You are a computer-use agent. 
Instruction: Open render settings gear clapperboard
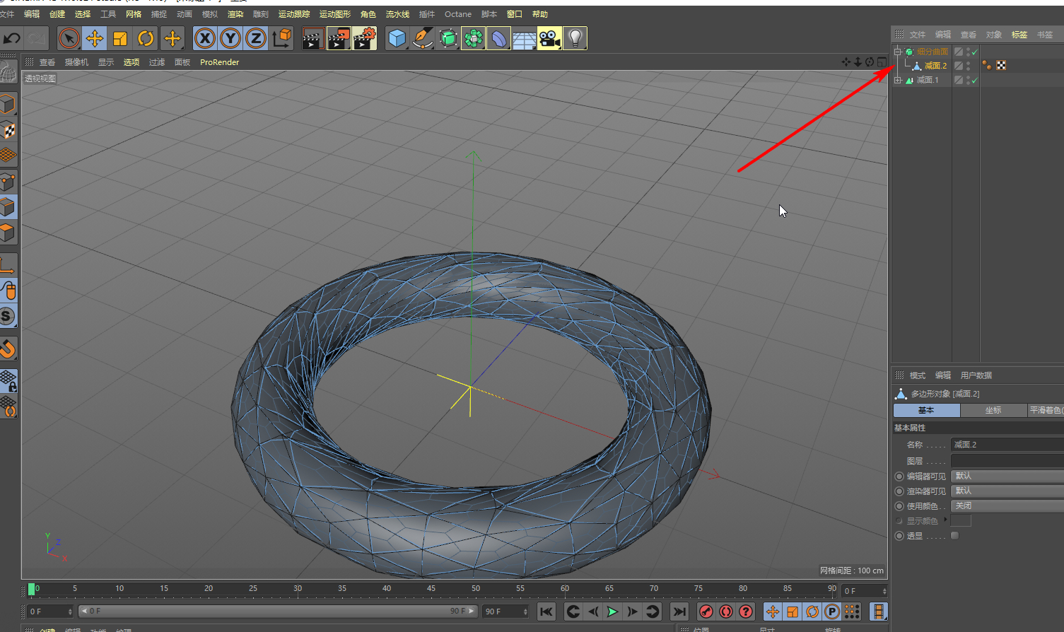(x=365, y=38)
